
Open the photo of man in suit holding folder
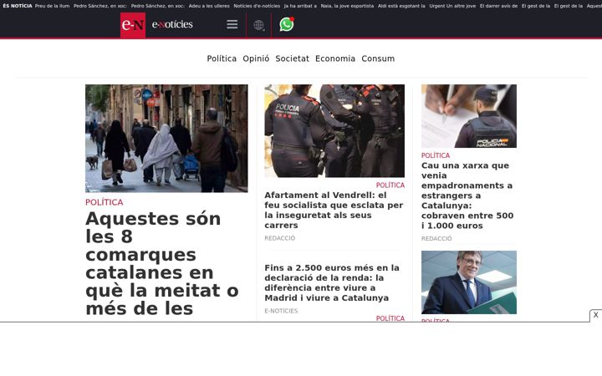[469, 282]
